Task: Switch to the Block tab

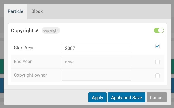Action: pyautogui.click(x=37, y=11)
